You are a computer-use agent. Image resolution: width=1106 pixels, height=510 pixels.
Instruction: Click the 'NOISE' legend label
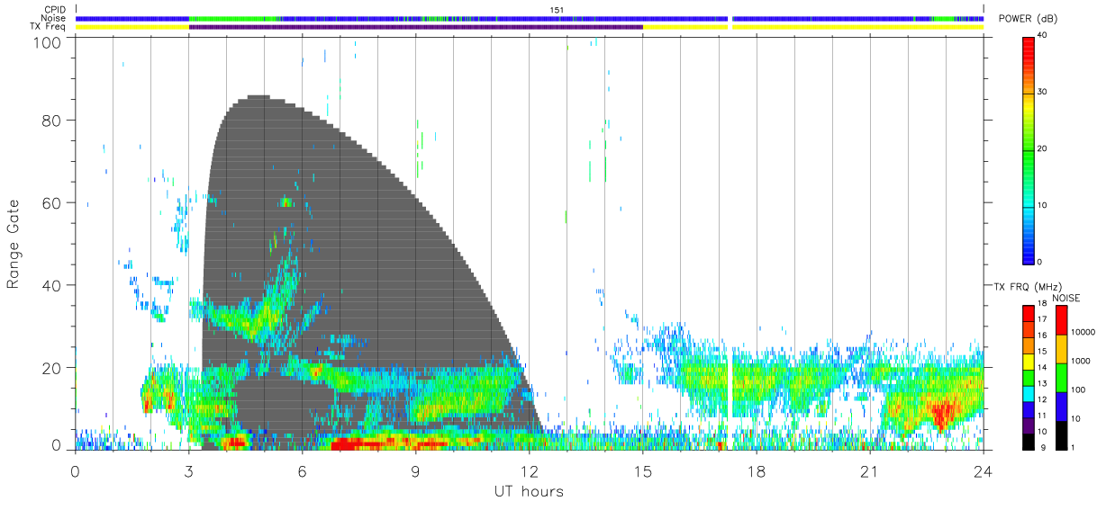click(x=1066, y=298)
